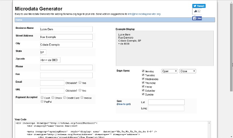Click the code box scroll-up arrow
The width and height of the screenshot is (233, 138).
coord(209,123)
